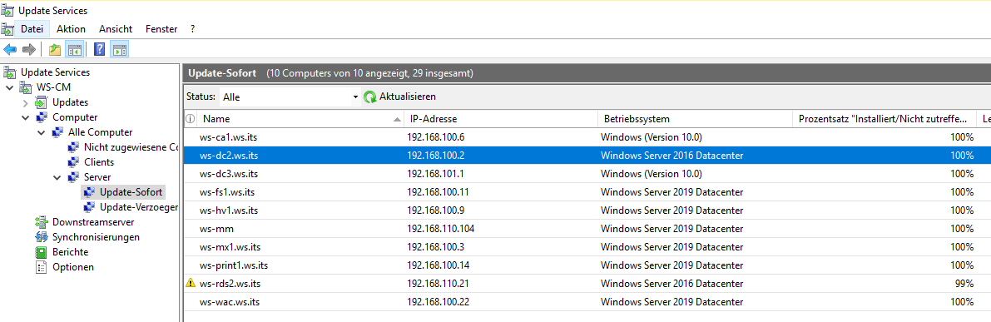This screenshot has height=322, width=991.
Task: Click the Update-Verzoegert group icon
Action: tap(89, 207)
